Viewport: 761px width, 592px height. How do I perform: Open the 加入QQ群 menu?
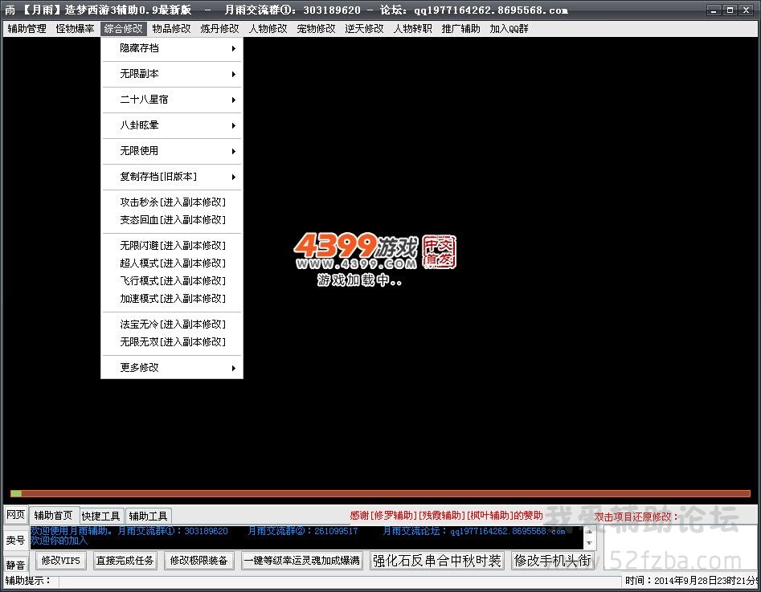(509, 29)
